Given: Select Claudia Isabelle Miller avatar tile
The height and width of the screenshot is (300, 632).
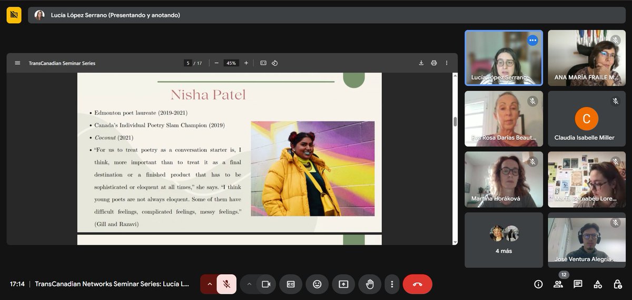Looking at the screenshot, I should click(587, 119).
